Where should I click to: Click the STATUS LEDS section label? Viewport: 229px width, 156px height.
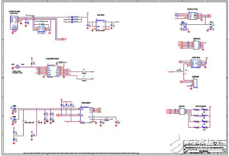click(x=200, y=106)
